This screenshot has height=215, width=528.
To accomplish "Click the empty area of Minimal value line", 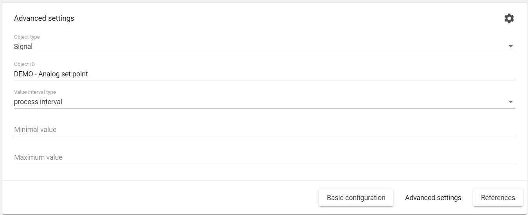I will [x=313, y=130].
